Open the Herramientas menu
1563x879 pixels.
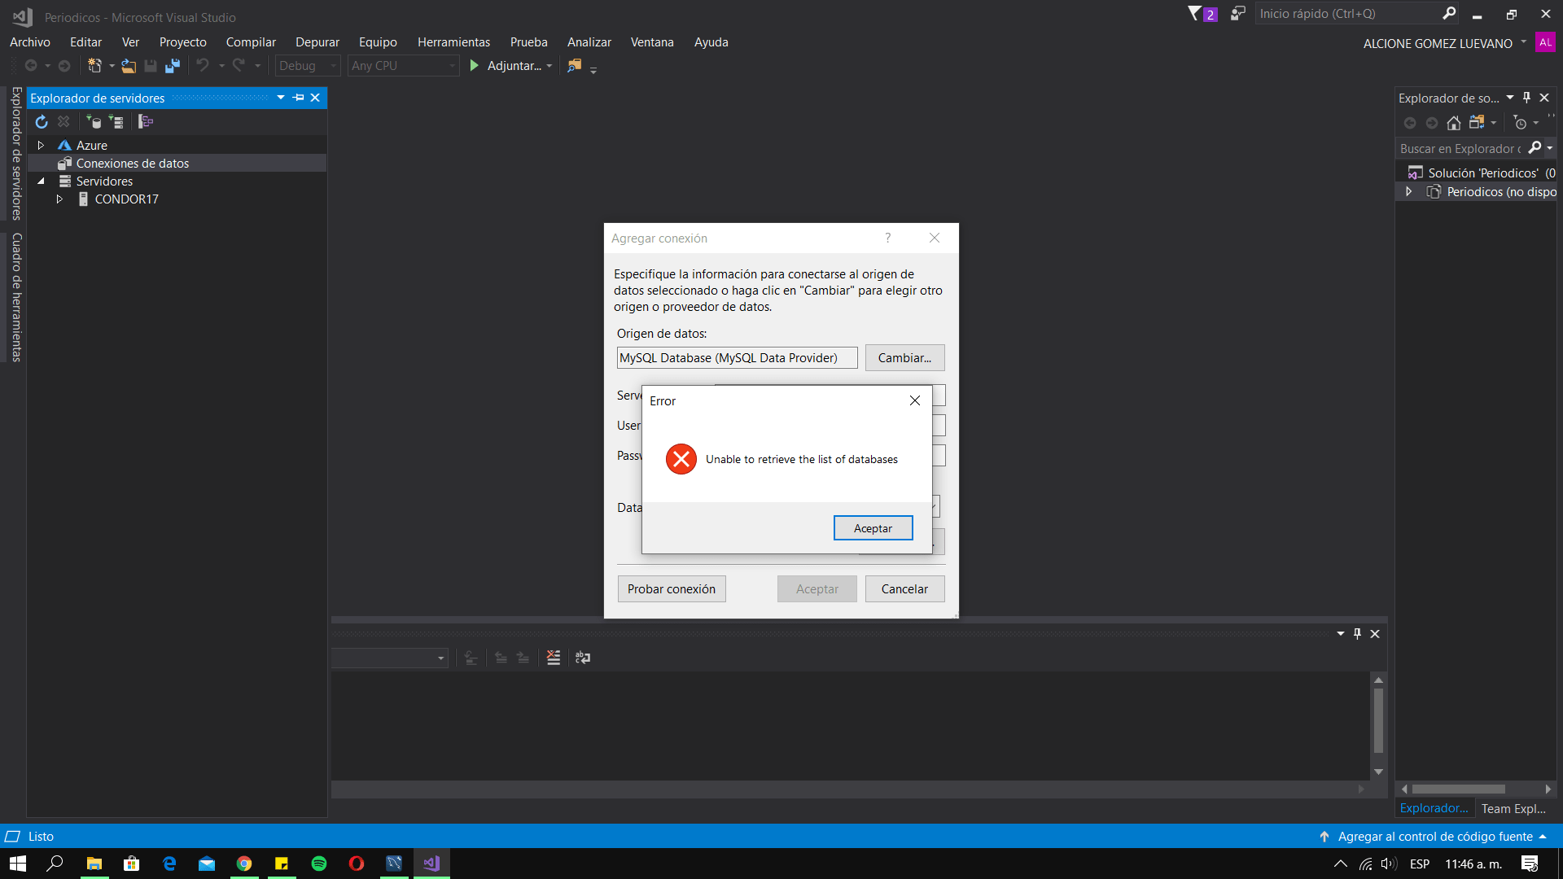click(x=453, y=42)
